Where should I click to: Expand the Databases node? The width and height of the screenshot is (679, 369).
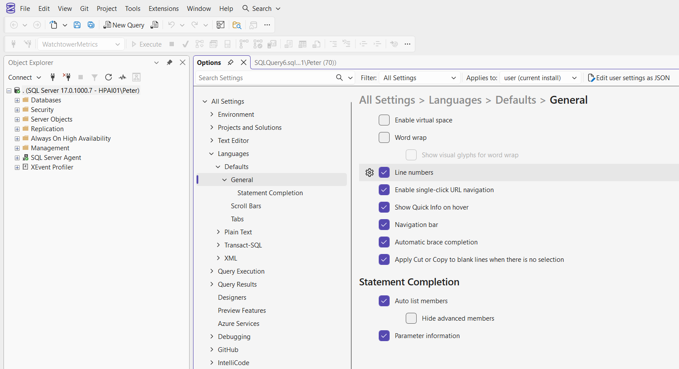click(17, 100)
